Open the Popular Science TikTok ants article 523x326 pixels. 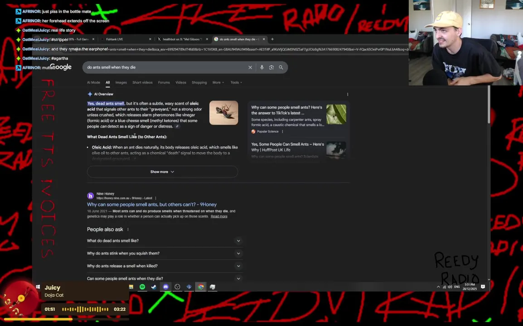point(287,110)
